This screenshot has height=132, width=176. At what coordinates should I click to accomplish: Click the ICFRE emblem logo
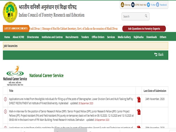[x=10, y=12]
